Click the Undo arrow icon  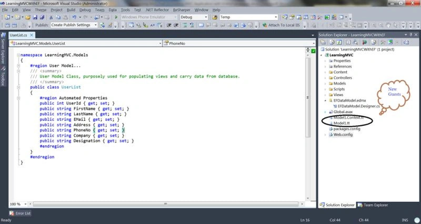[x=74, y=17]
